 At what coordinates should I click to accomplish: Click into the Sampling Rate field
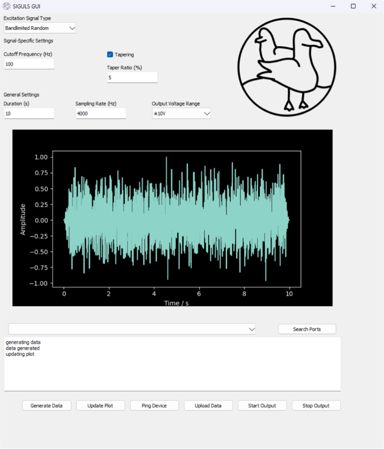[x=101, y=113]
